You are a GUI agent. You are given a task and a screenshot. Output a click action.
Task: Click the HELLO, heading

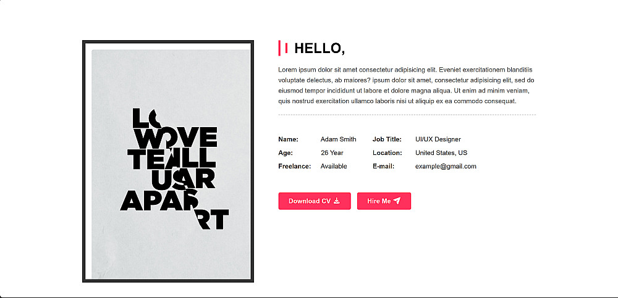[320, 48]
